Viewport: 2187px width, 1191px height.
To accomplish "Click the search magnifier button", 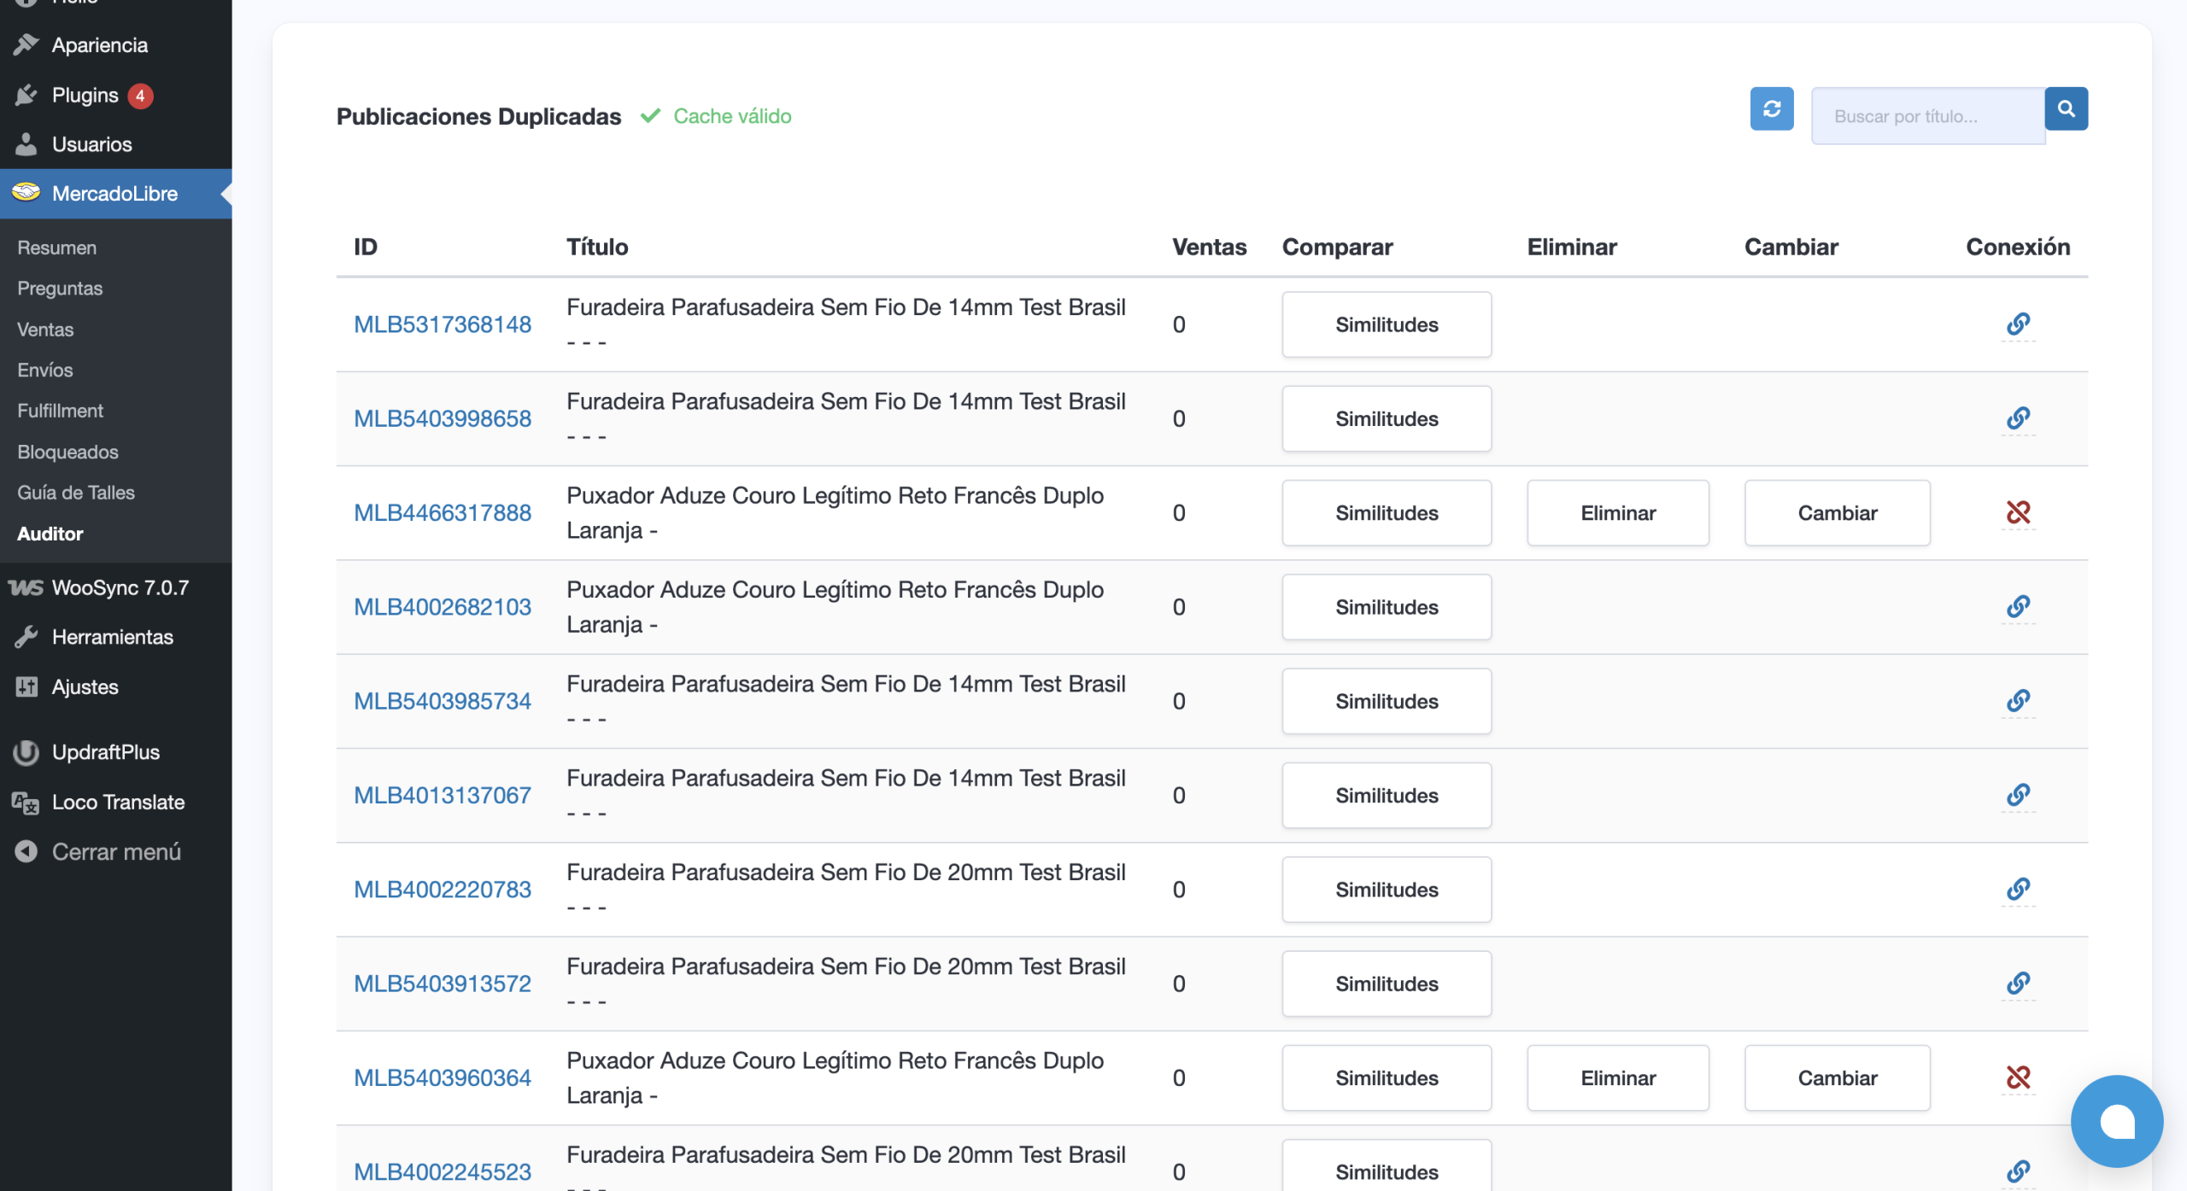I will tap(2066, 109).
